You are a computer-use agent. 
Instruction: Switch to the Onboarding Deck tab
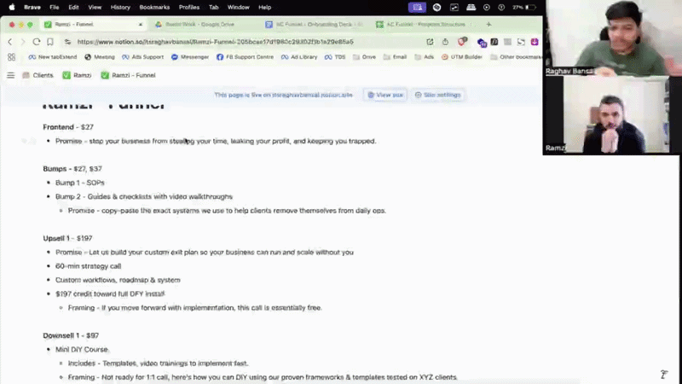(315, 25)
